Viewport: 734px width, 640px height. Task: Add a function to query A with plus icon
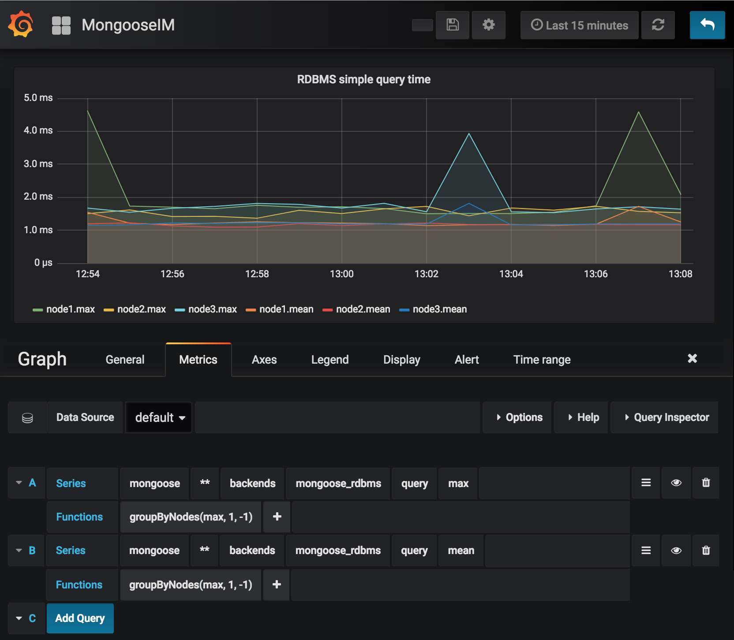click(x=277, y=517)
